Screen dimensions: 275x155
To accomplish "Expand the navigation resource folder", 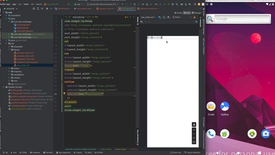I will pos(9,74).
